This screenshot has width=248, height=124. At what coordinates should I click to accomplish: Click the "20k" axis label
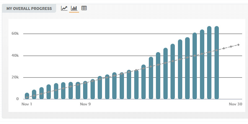15,77
